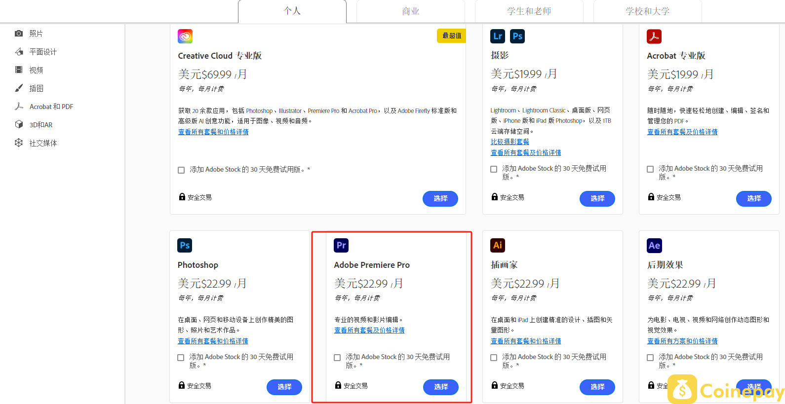Choose the 平面设计 category
The image size is (785, 404).
tap(43, 52)
